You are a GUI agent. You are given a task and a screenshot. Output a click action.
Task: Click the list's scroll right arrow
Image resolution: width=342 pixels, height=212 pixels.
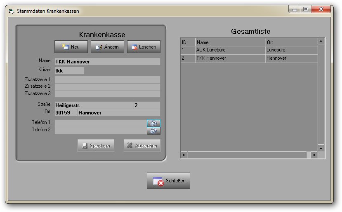pos(314,155)
